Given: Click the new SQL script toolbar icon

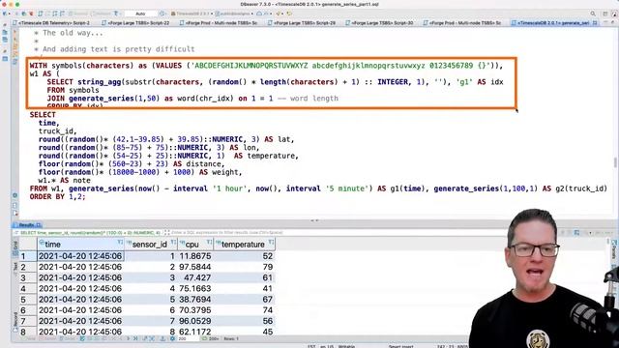Looking at the screenshot, I should 41,14.
